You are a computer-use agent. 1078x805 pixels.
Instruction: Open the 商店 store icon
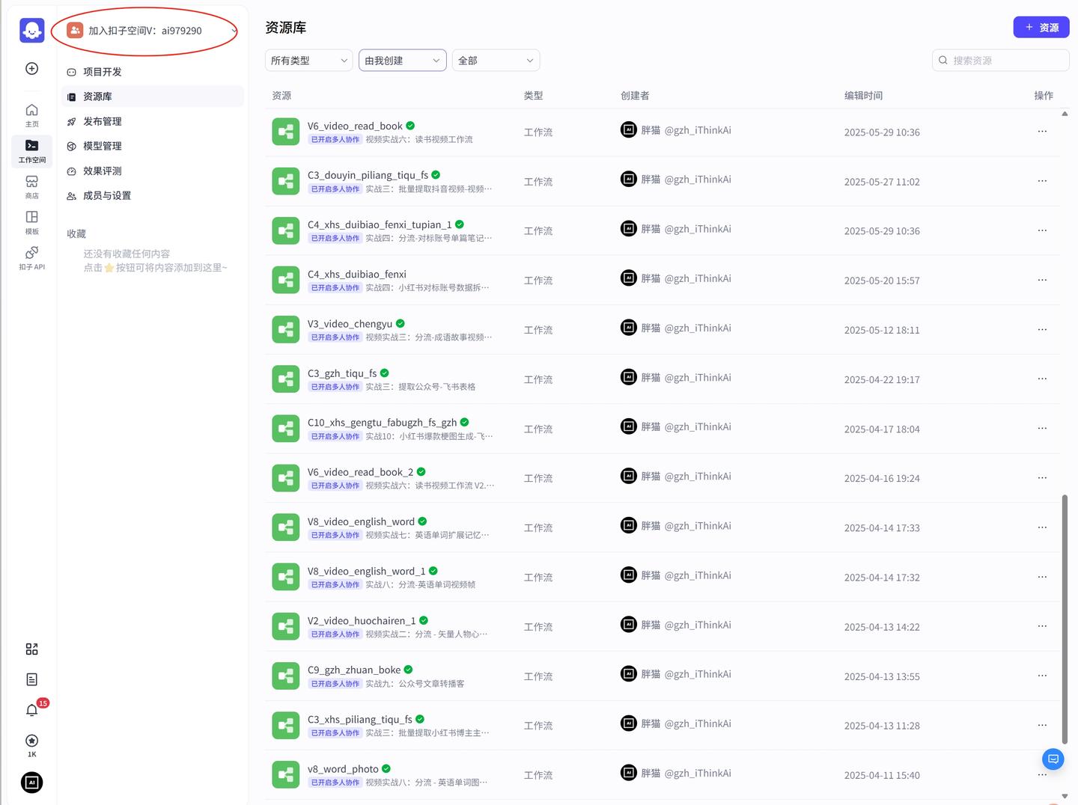tap(31, 185)
